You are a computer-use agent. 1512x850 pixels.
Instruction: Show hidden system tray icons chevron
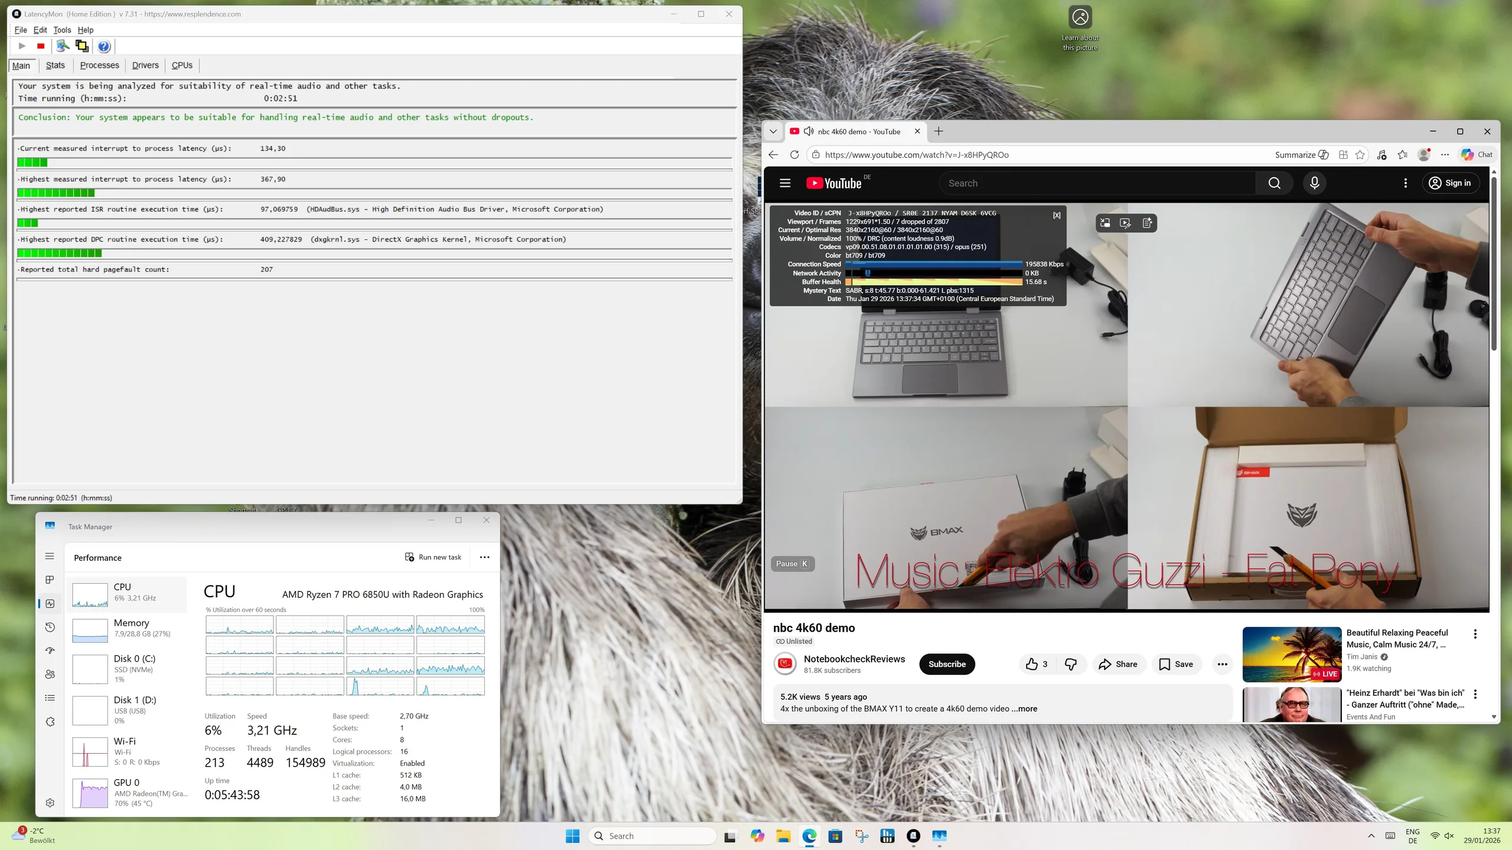[1371, 836]
